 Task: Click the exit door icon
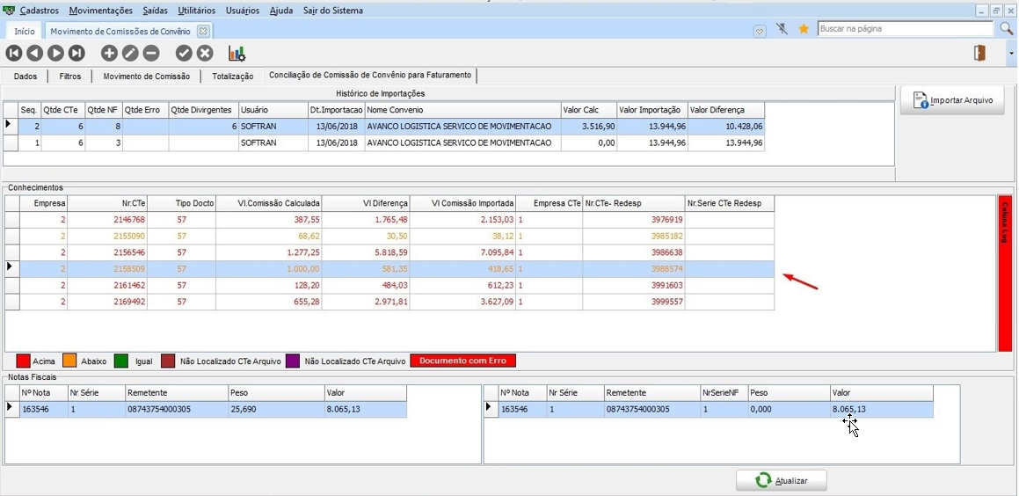pyautogui.click(x=979, y=54)
